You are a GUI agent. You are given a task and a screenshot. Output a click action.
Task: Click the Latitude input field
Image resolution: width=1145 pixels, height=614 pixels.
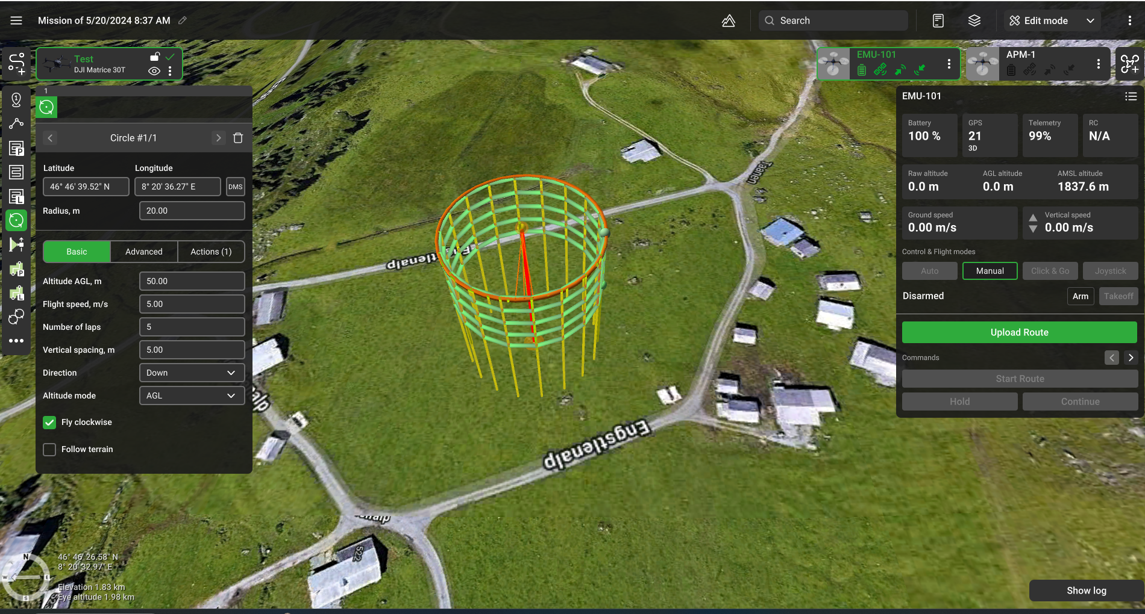click(86, 187)
